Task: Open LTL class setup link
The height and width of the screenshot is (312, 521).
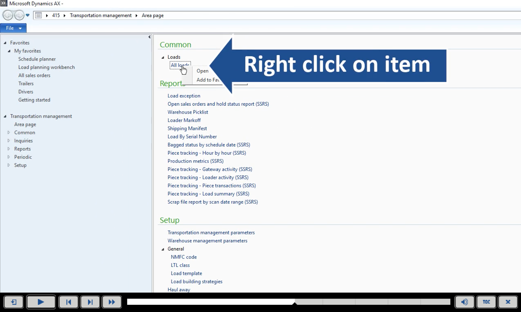Action: [180, 265]
